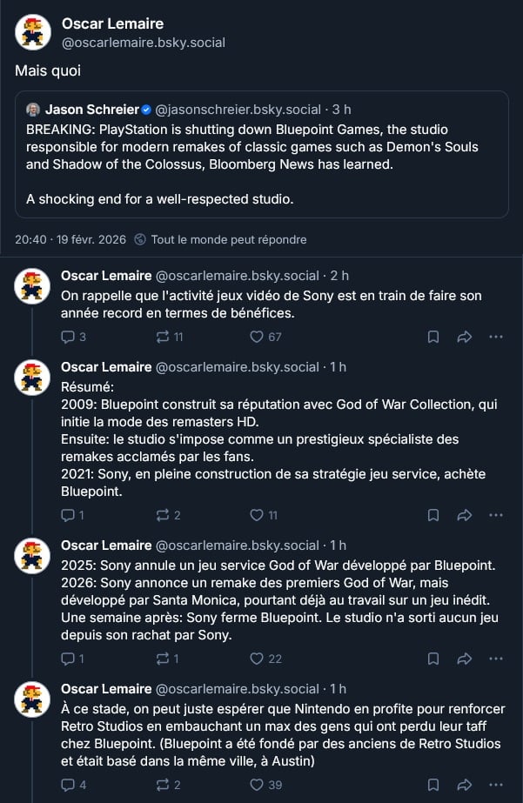Open Oscar Lemaire's profile name in header

click(x=112, y=23)
